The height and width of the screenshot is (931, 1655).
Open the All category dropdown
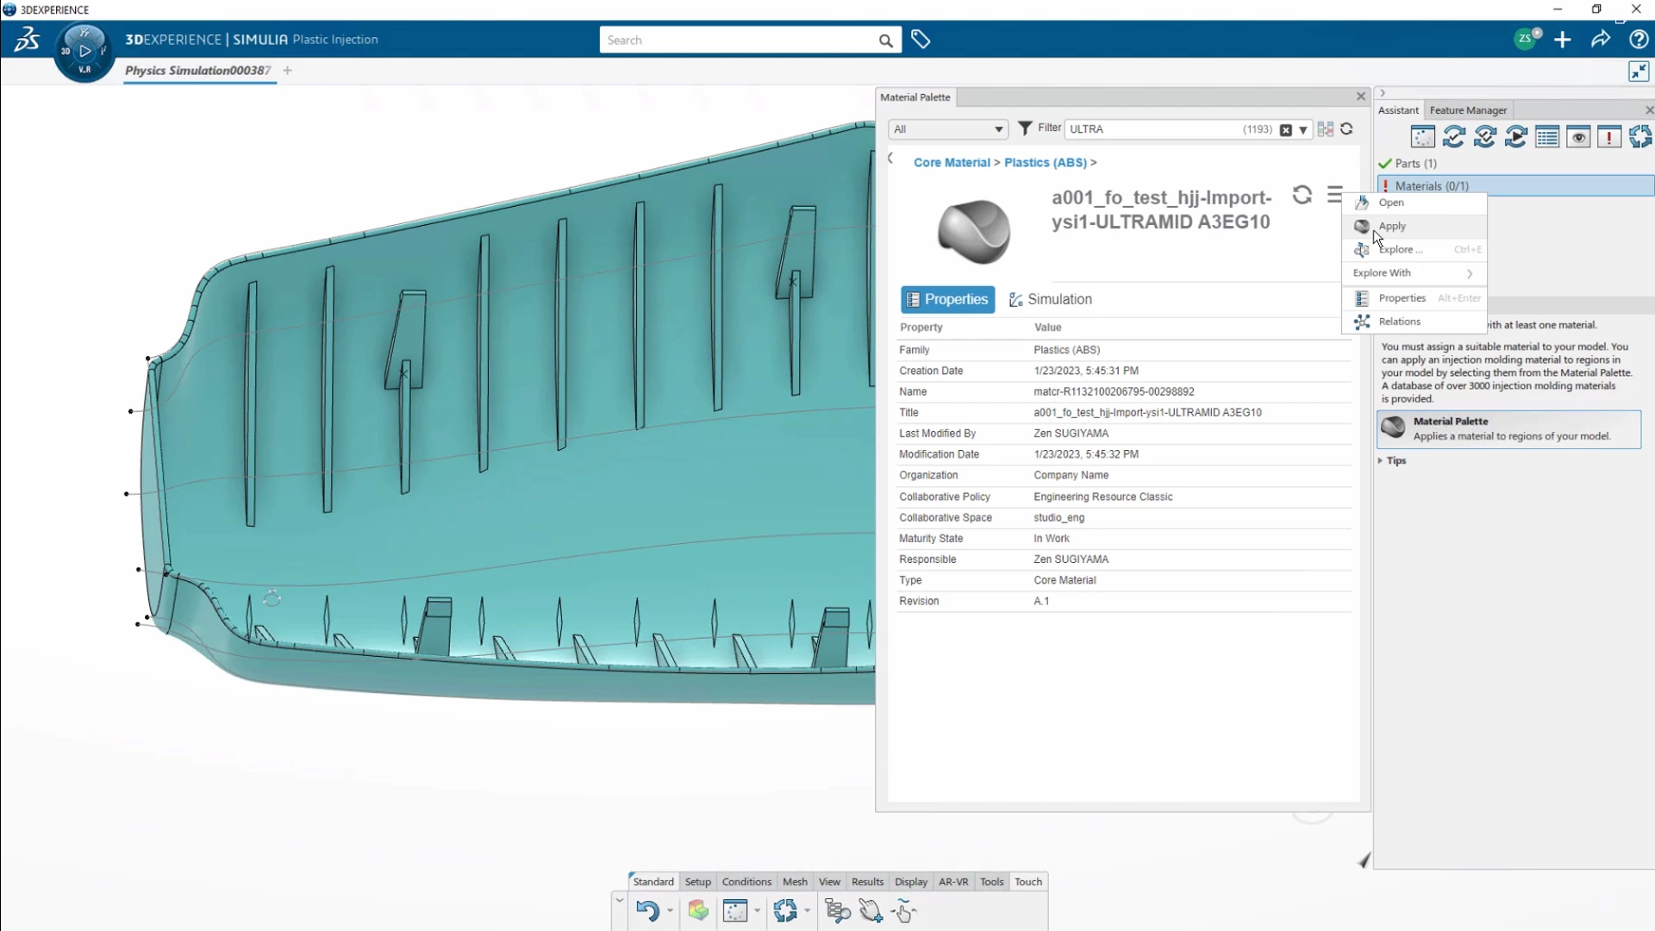947,129
